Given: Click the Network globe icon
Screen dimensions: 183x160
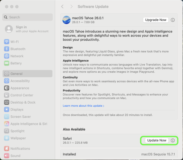Looking at the screenshot, I should (6, 56).
